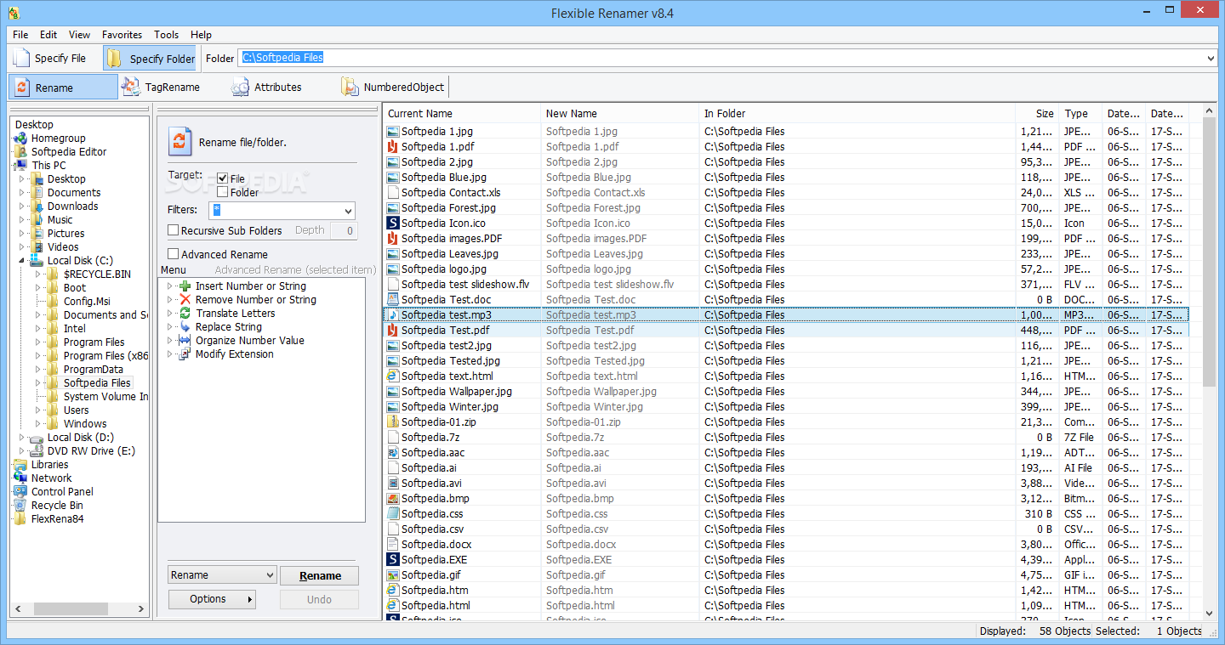This screenshot has height=645, width=1225.
Task: Click the Translate Letters green arrows icon
Action: 185,314
